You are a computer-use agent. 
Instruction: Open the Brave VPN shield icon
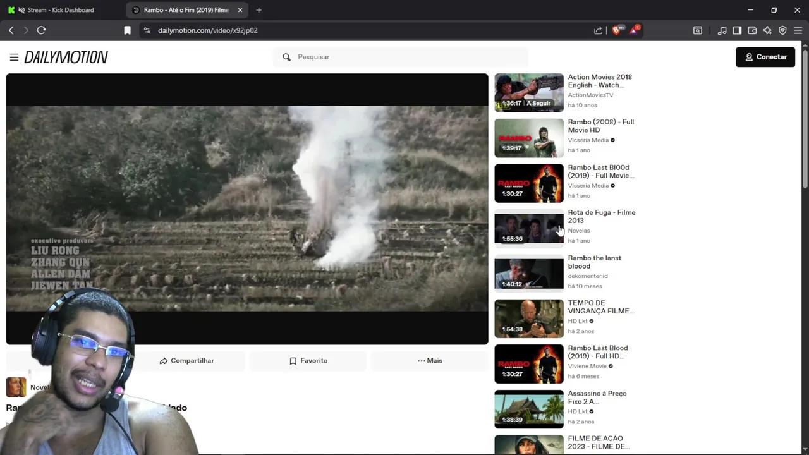click(782, 30)
